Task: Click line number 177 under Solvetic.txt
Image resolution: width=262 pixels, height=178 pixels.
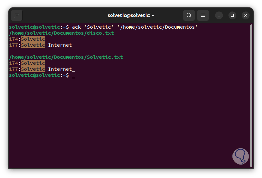Action: point(14,69)
